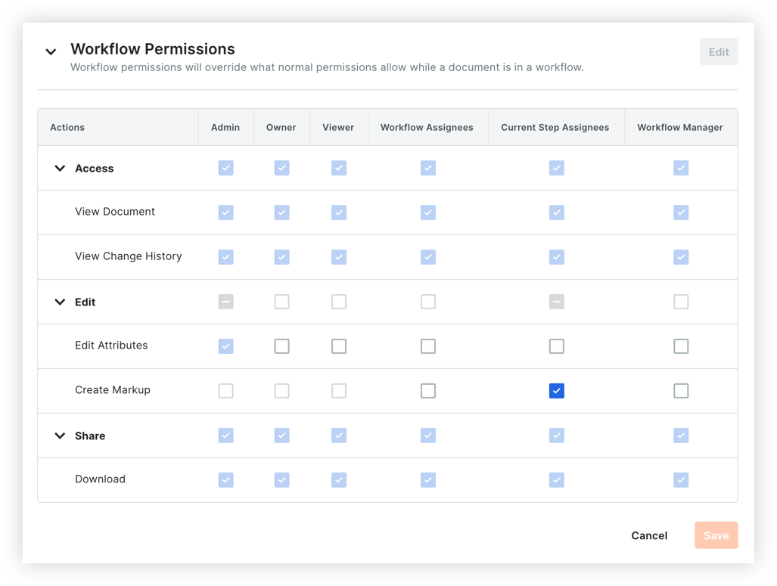The width and height of the screenshot is (777, 586).
Task: Uncheck Owner's Download permission
Action: (x=281, y=480)
